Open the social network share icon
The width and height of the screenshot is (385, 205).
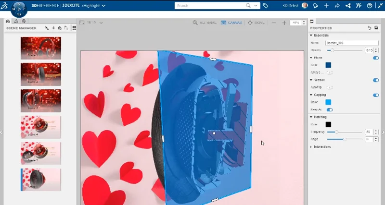[x=347, y=6]
